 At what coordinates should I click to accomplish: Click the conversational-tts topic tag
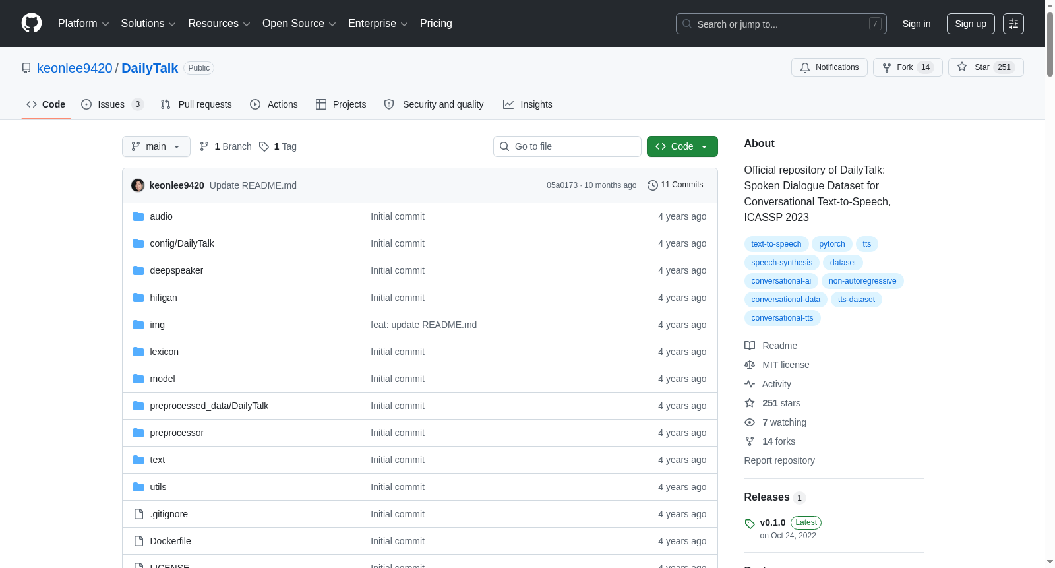tap(782, 318)
